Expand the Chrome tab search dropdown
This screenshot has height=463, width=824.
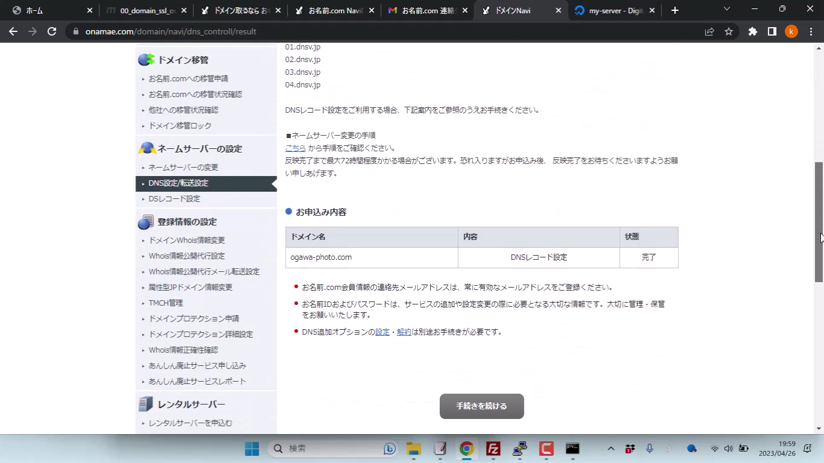pos(726,10)
